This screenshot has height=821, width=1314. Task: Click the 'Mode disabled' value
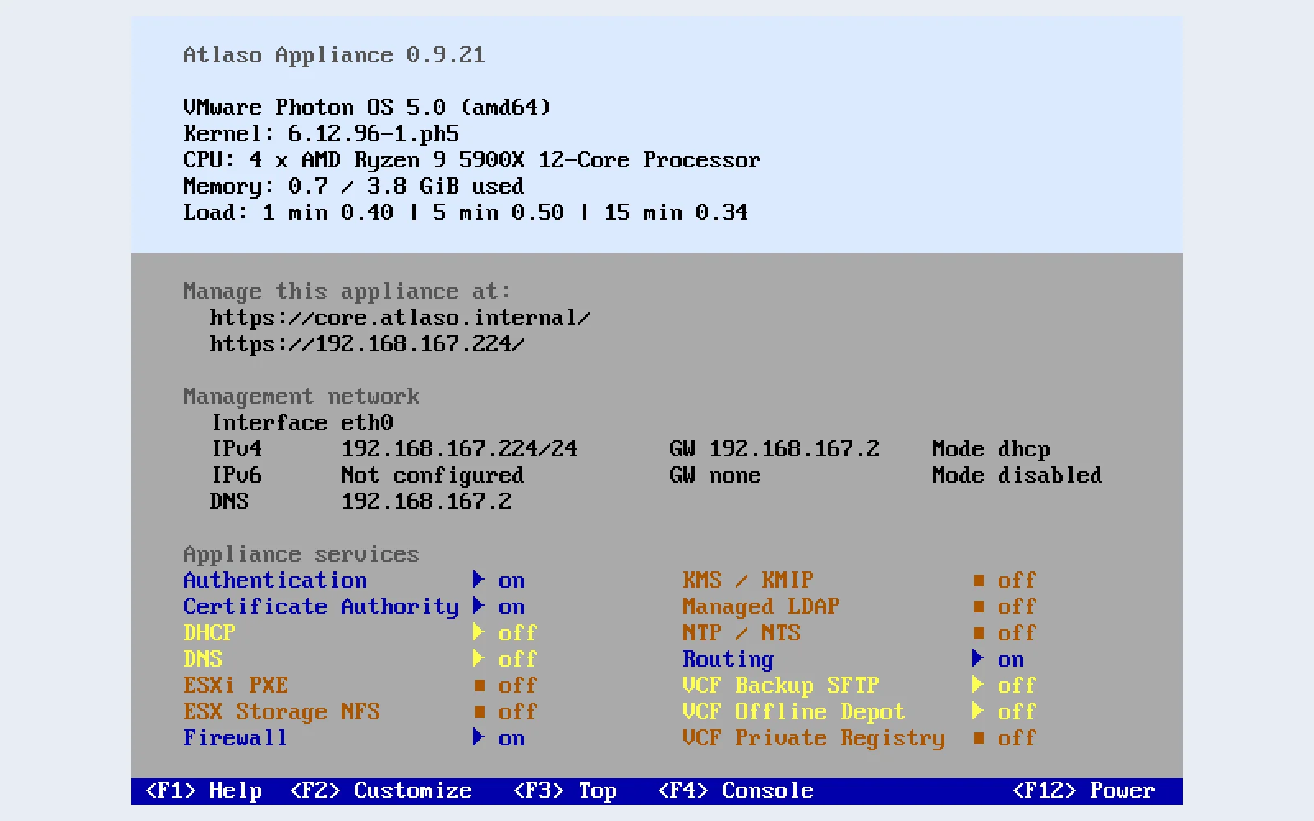pos(1018,475)
